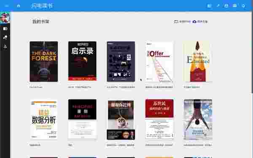
Task: Open the hamburger menu in the top-left corner
Action: tap(7, 6)
